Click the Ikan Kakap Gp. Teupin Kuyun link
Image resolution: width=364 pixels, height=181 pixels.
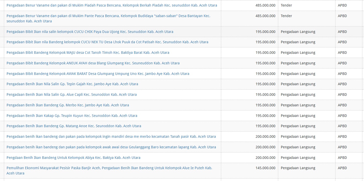point(72,116)
